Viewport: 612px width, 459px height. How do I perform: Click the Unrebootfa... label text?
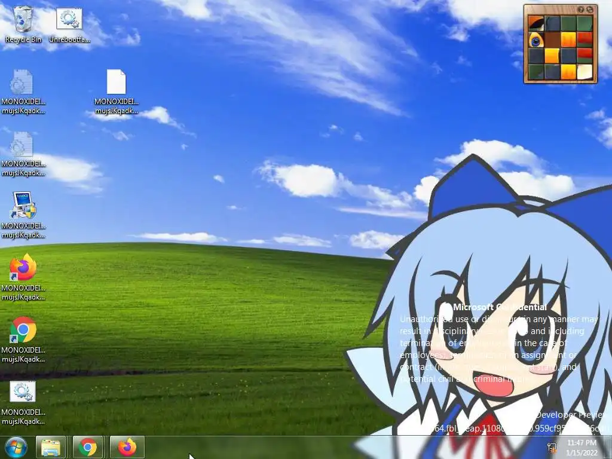coord(69,39)
